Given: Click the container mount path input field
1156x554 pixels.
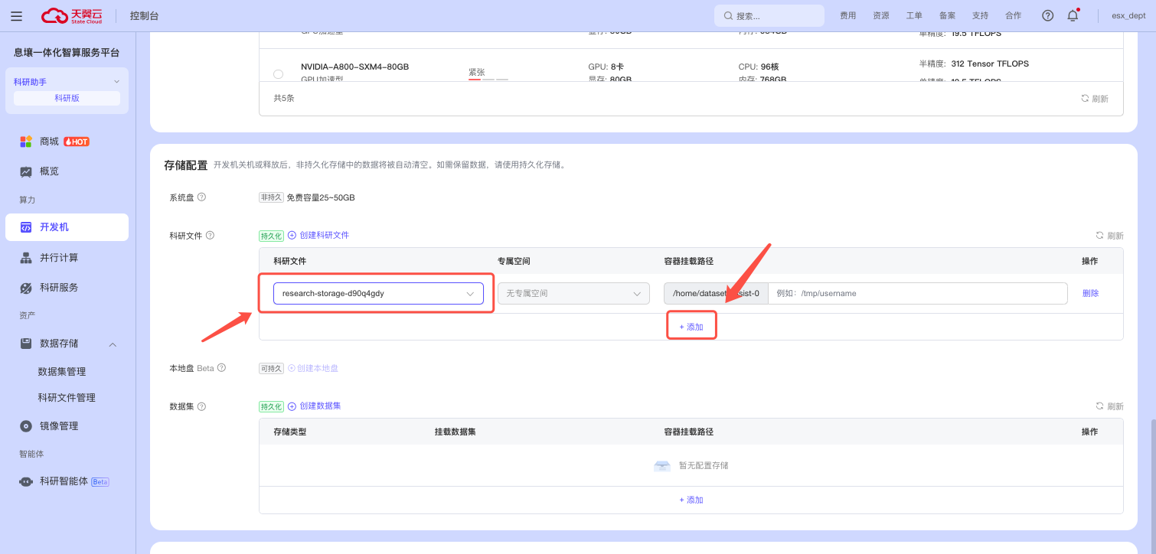Looking at the screenshot, I should [x=916, y=294].
